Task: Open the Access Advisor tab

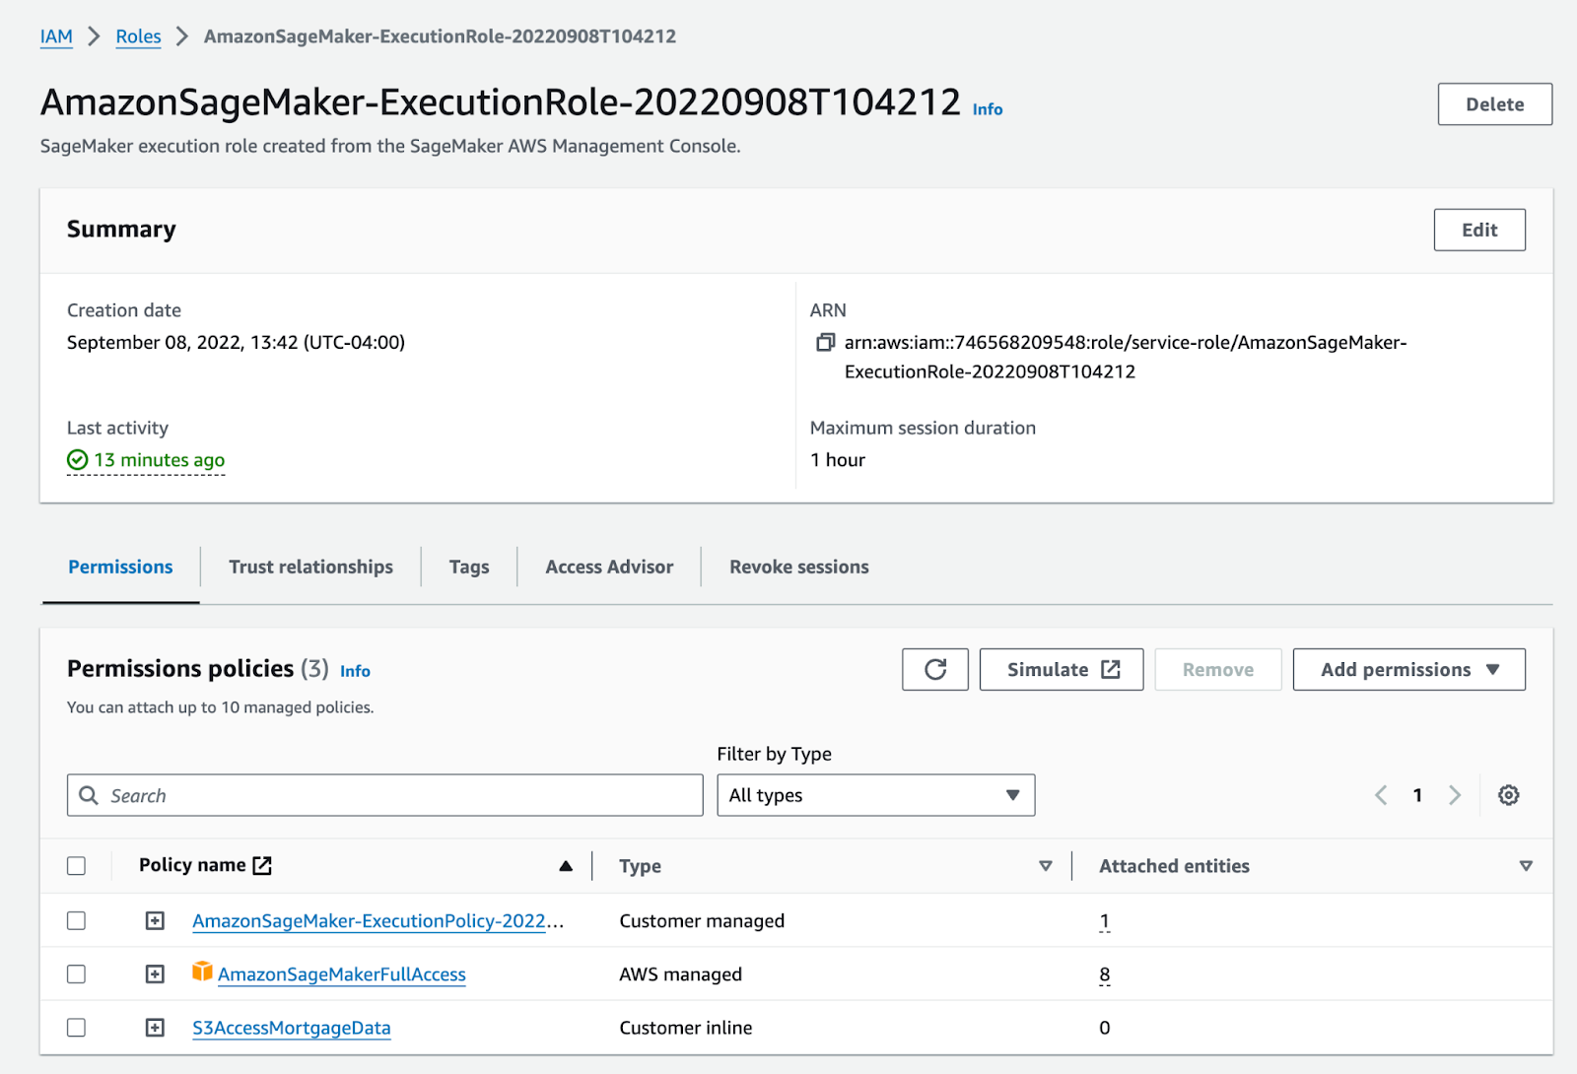Action: coord(609,567)
